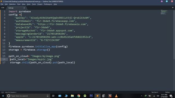This screenshot has height=98, width=175.
Task: Open the Edit menu
Action: pos(6,4)
